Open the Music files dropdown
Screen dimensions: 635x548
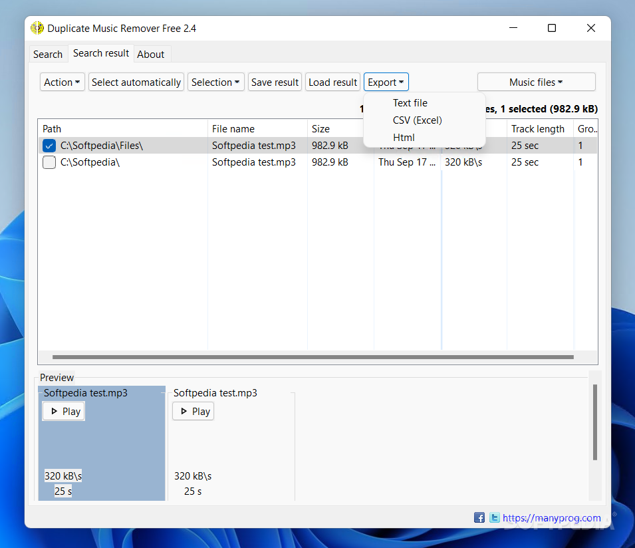[x=536, y=82]
